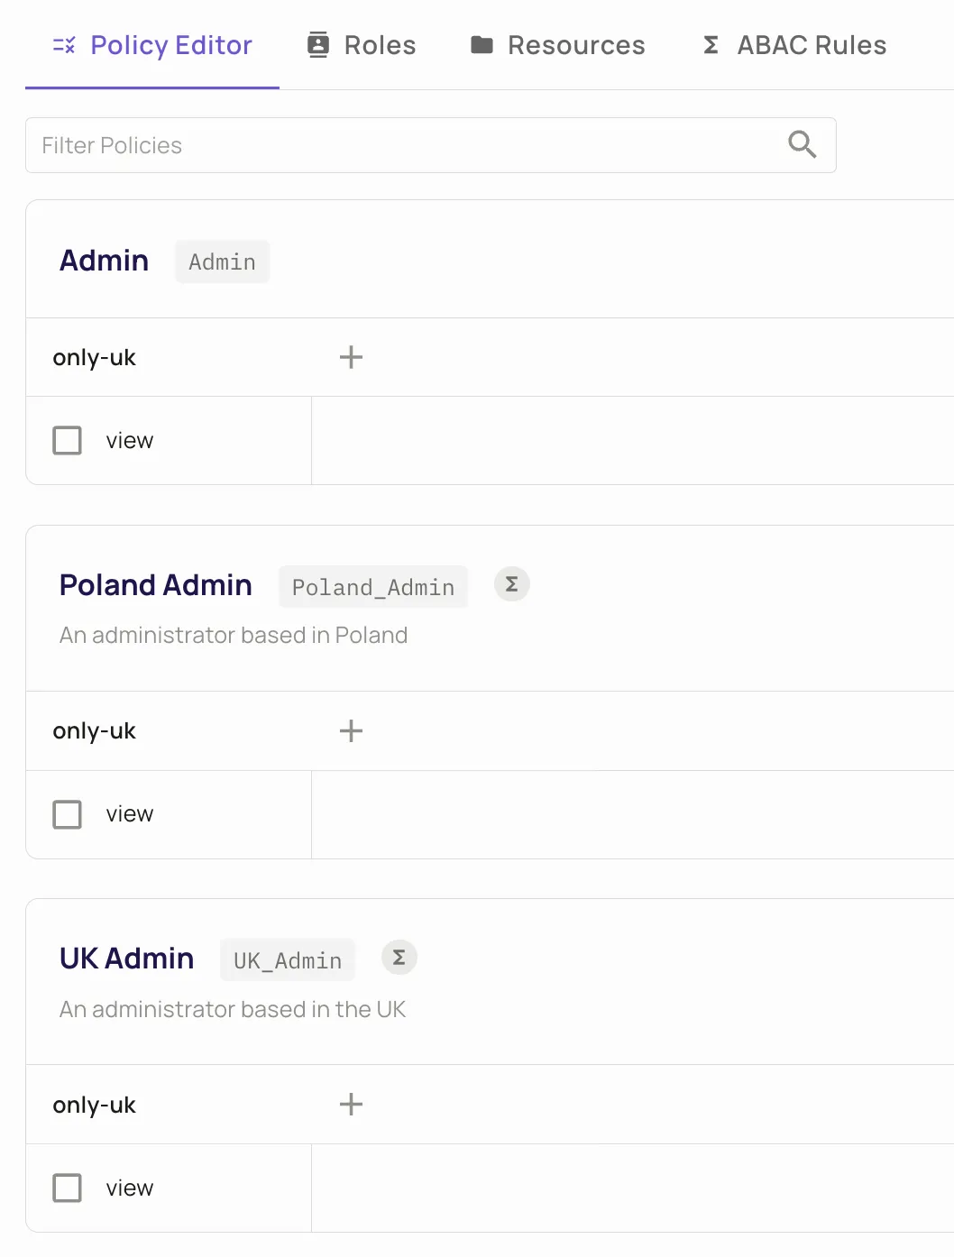Switch to the Roles tab
Image resolution: width=954 pixels, height=1257 pixels.
tap(380, 45)
